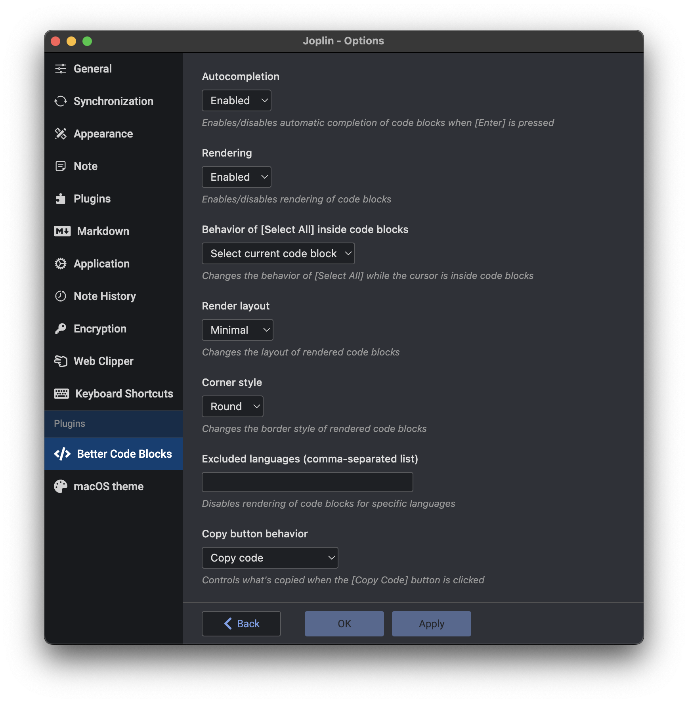Click the 'Corner style' label
Viewport: 688px width, 703px height.
click(232, 382)
